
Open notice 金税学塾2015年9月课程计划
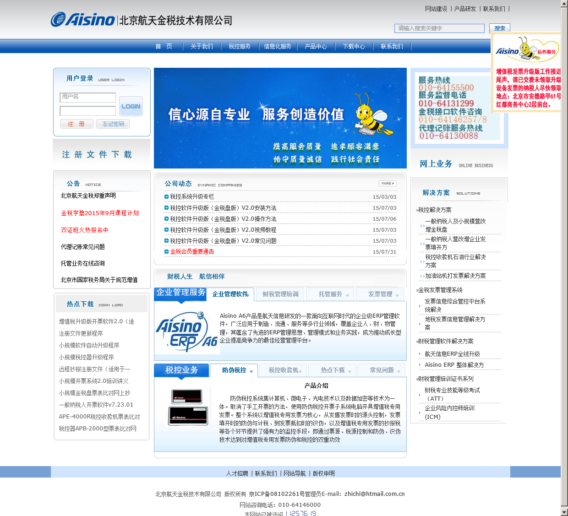(x=100, y=213)
